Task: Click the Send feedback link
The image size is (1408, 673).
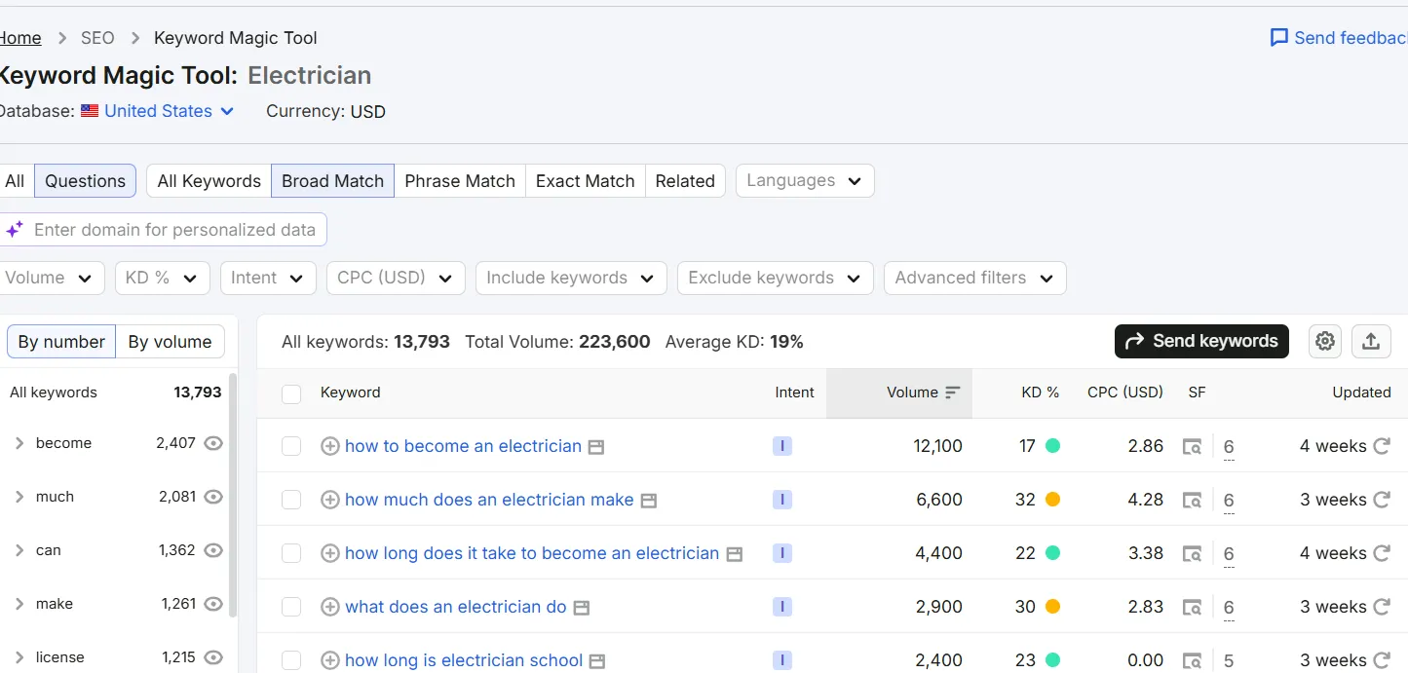Action: 1351,38
